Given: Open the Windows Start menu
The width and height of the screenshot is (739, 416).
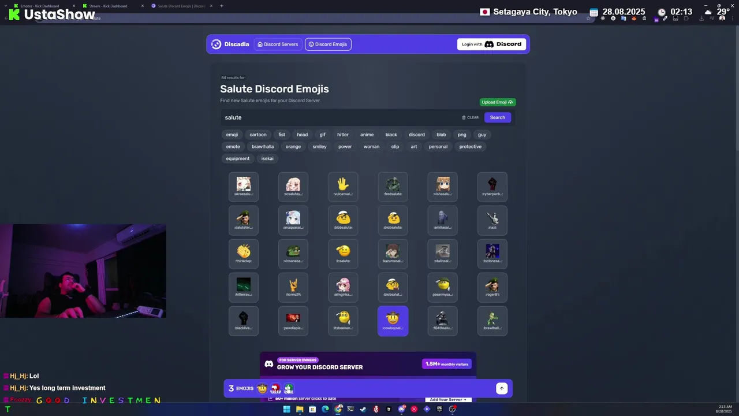Looking at the screenshot, I should [286, 409].
